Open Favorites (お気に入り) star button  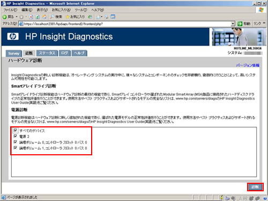[x=75, y=17]
